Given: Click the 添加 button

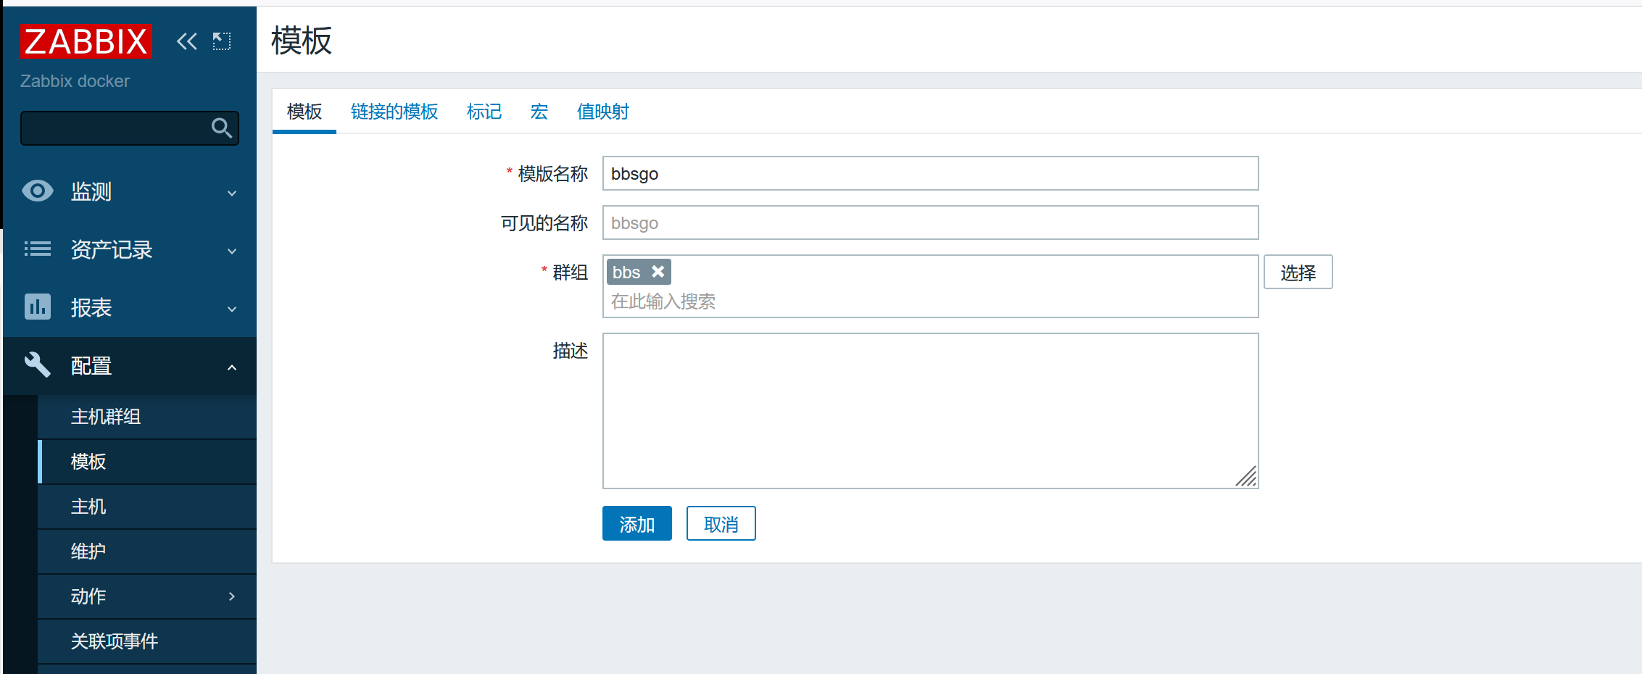Looking at the screenshot, I should coord(637,523).
